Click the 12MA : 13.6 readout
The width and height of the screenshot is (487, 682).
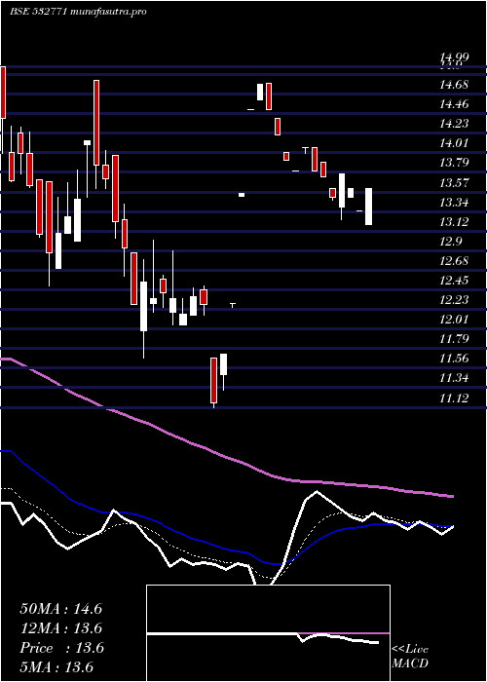tap(60, 628)
